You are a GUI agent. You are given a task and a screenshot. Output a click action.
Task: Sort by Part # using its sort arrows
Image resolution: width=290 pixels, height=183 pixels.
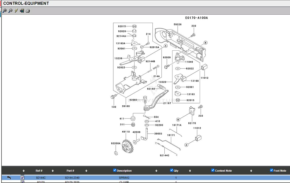click(86, 171)
